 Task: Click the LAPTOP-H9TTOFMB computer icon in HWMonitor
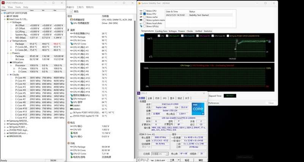click(x=5, y=13)
